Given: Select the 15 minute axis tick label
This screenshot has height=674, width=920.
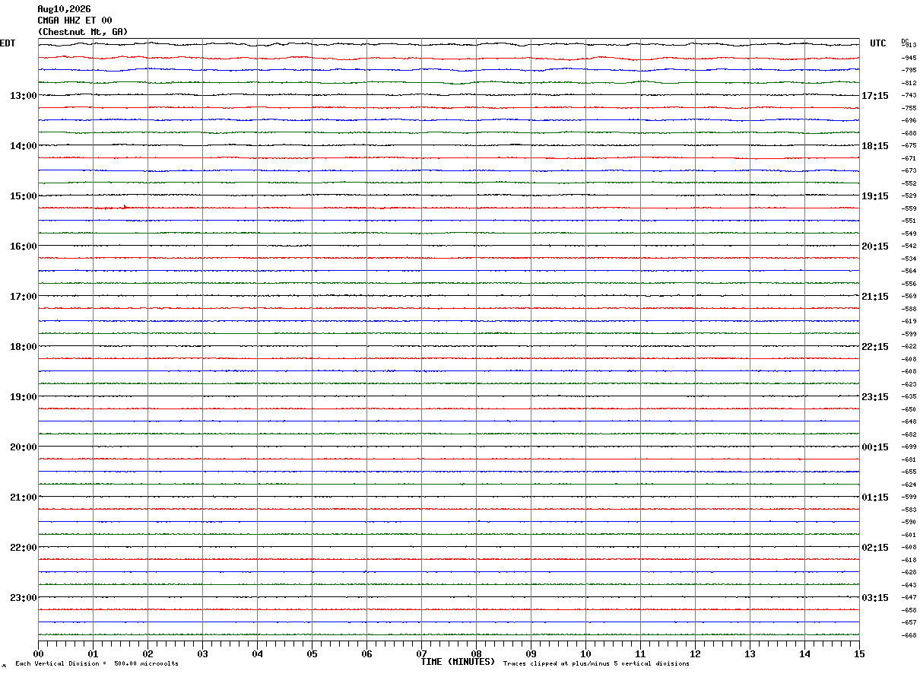Looking at the screenshot, I should pos(859,653).
